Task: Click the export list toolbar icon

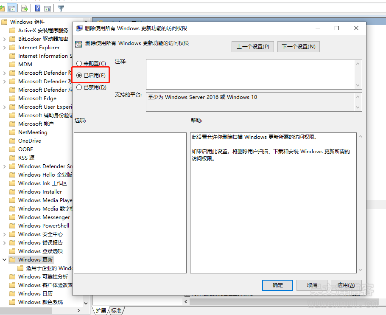Action: click(x=25, y=8)
